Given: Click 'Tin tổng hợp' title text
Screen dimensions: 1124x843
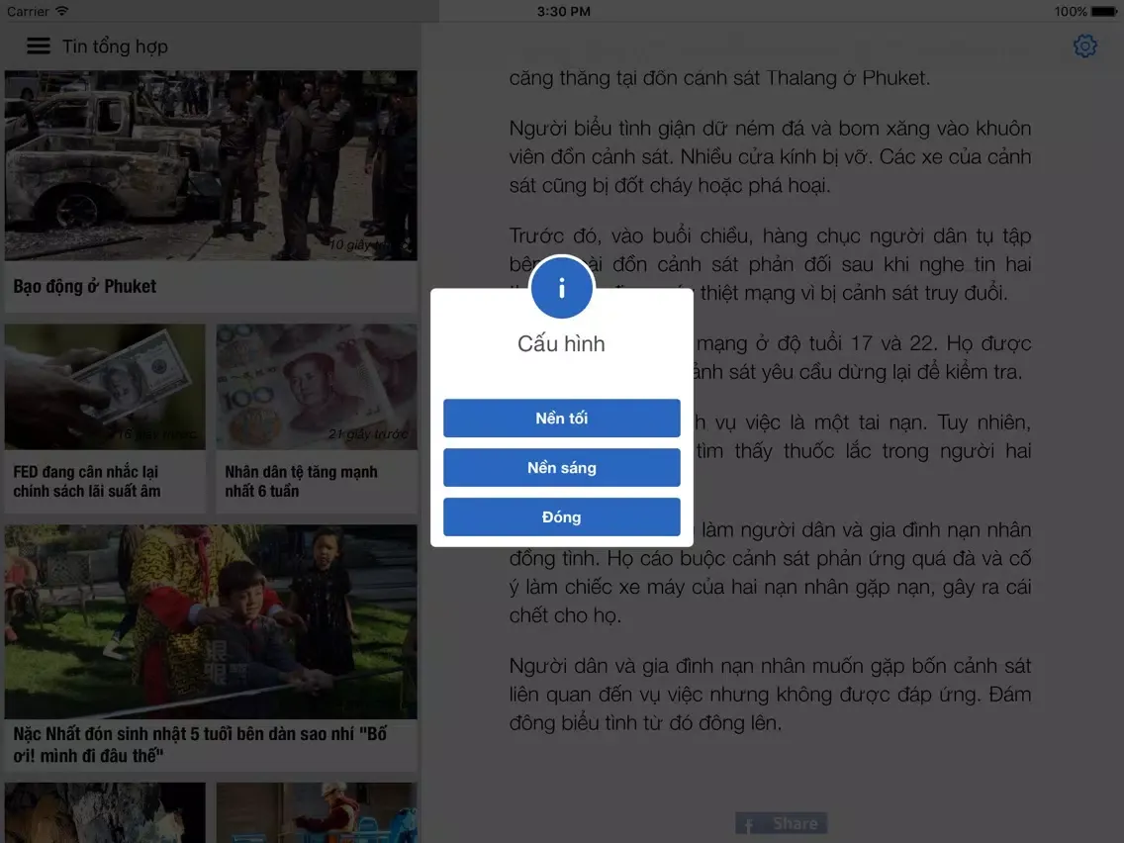Looking at the screenshot, I should point(115,47).
